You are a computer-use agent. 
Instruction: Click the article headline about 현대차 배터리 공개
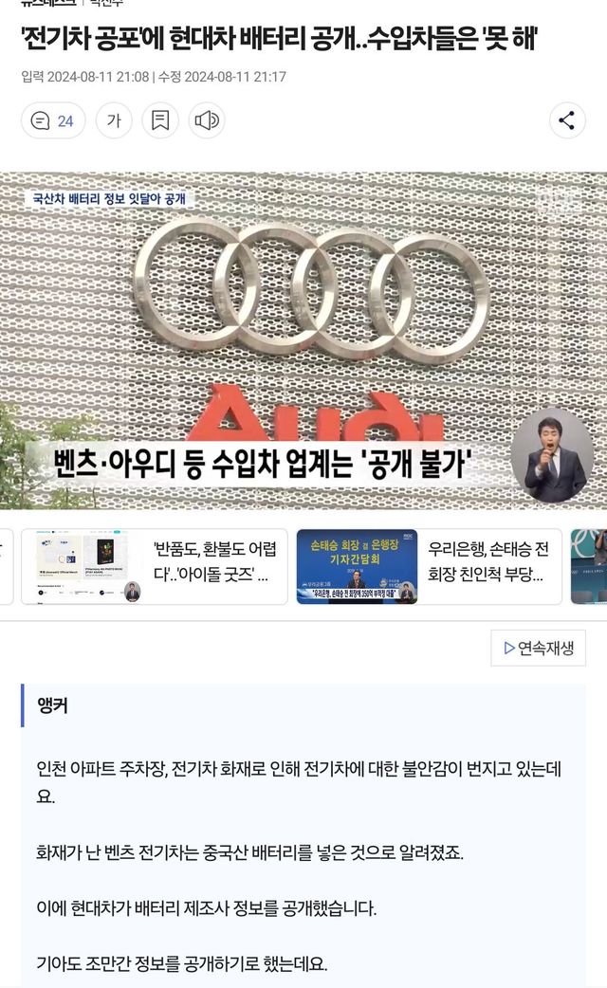[279, 40]
